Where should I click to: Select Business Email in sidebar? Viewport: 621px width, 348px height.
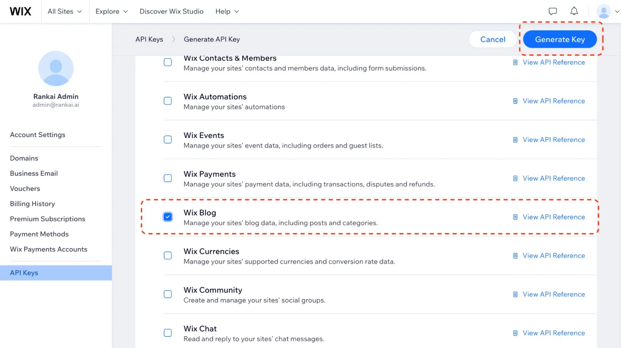pos(34,173)
